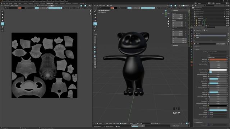Click the pan hand icon in the 3D viewport
Screen dimensions: 230x129
(169, 21)
